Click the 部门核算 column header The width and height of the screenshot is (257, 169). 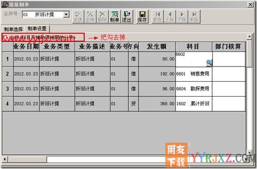[229, 47]
